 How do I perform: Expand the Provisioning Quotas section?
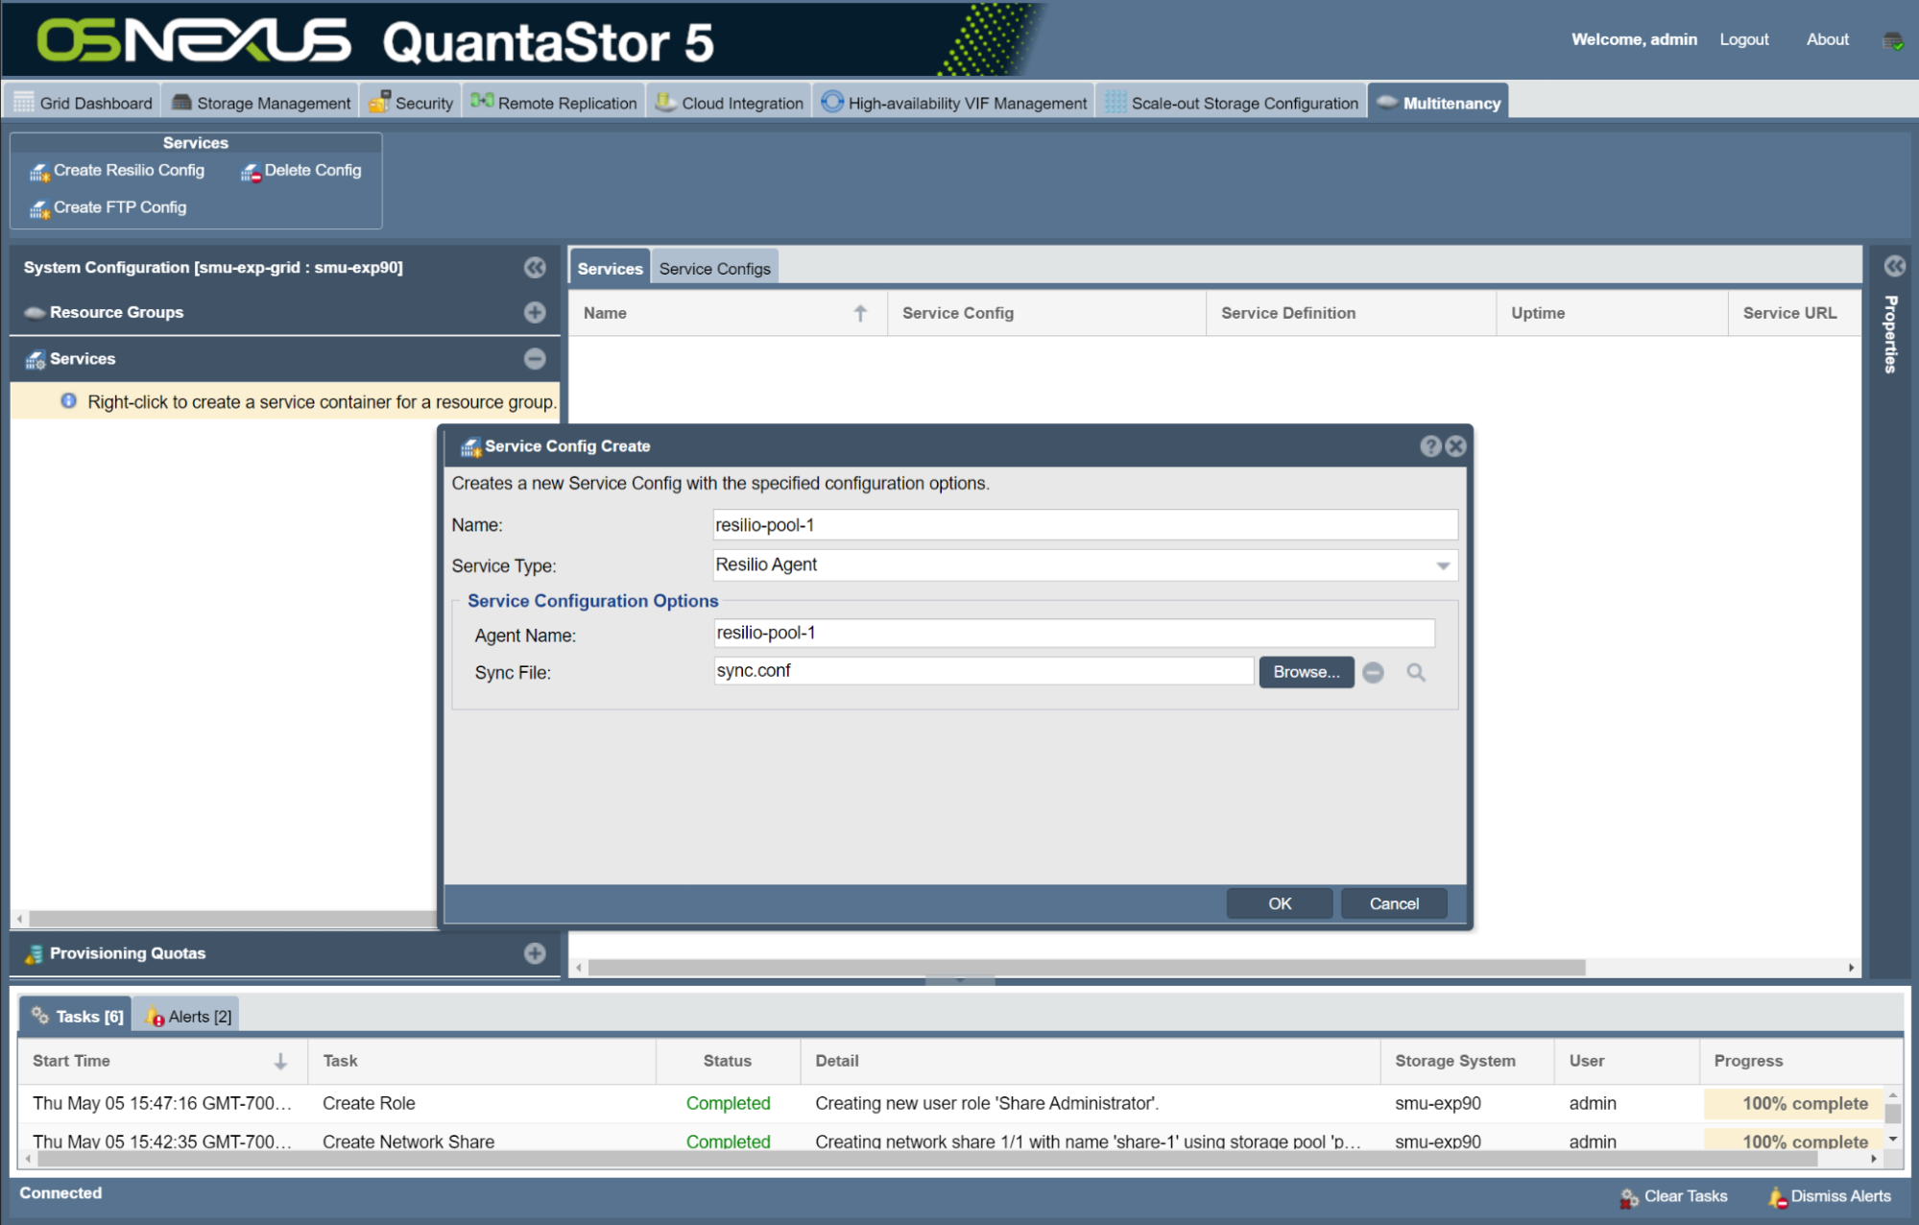click(535, 953)
